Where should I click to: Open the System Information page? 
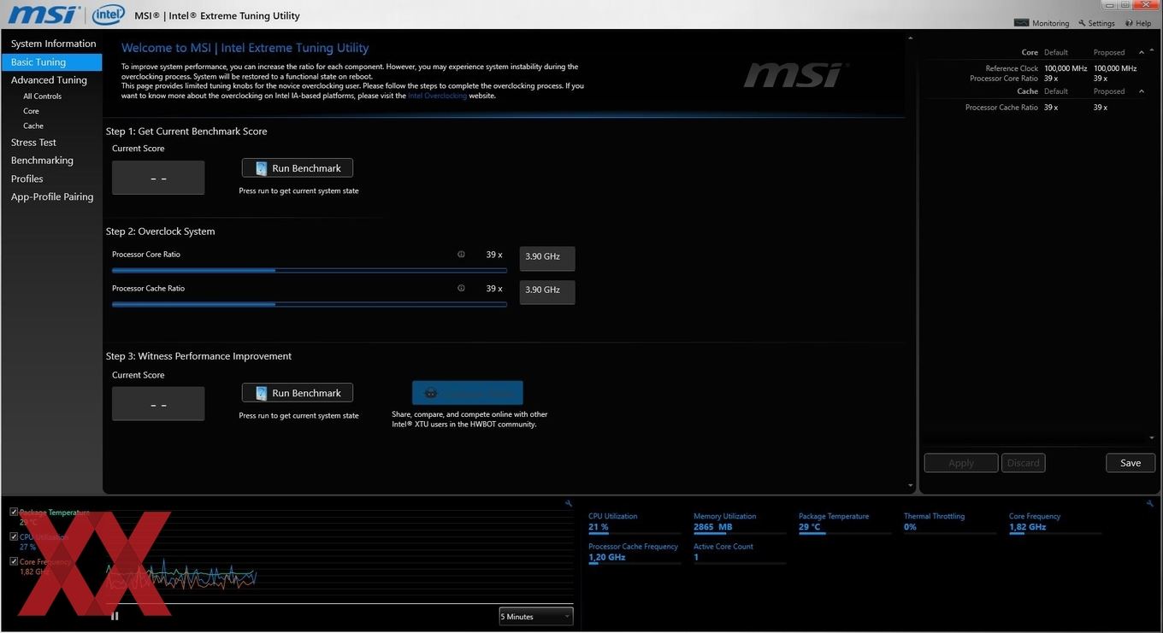53,44
